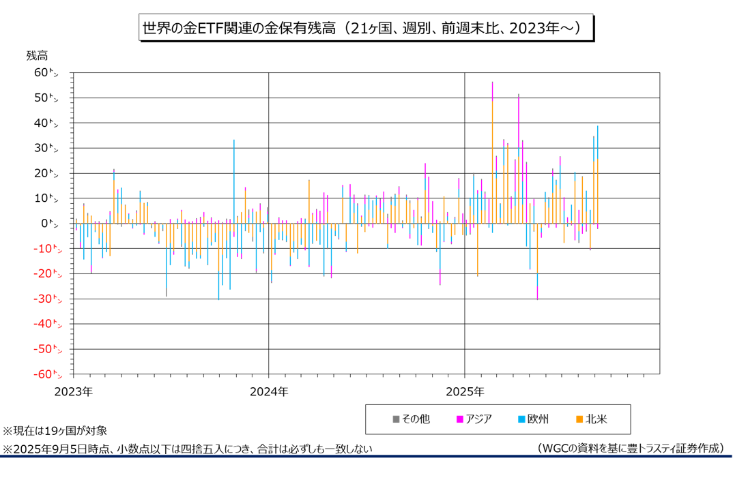Click the footnote 現在は19ヶ国が対象
Viewport: 733px width, 482px height.
click(x=55, y=431)
